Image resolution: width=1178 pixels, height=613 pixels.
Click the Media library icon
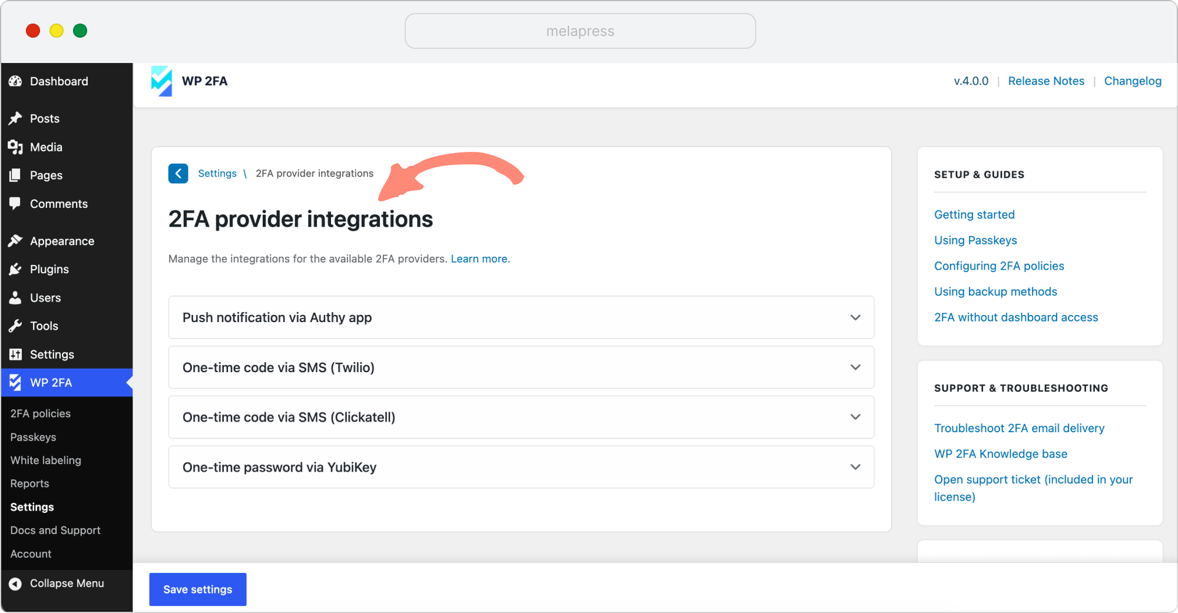(15, 147)
